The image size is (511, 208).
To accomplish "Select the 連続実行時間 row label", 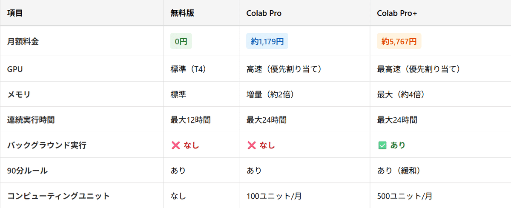I will click(x=31, y=120).
